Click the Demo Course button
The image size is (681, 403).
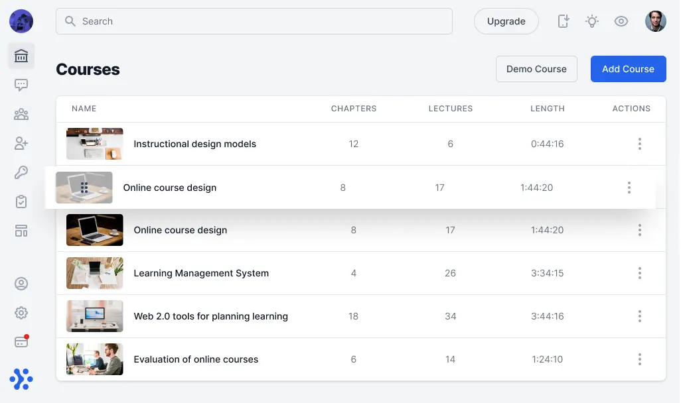click(x=536, y=69)
